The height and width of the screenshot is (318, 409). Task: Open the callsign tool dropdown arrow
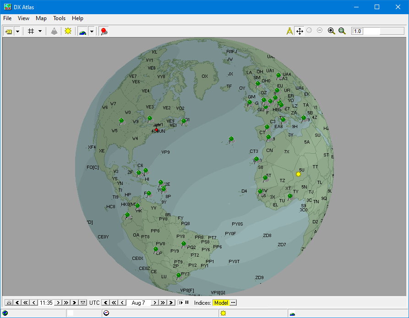(17, 31)
